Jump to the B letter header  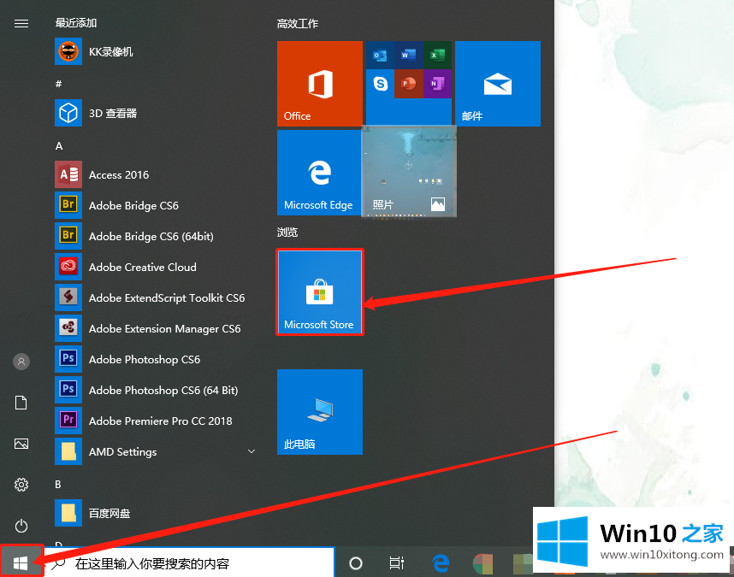pyautogui.click(x=58, y=484)
